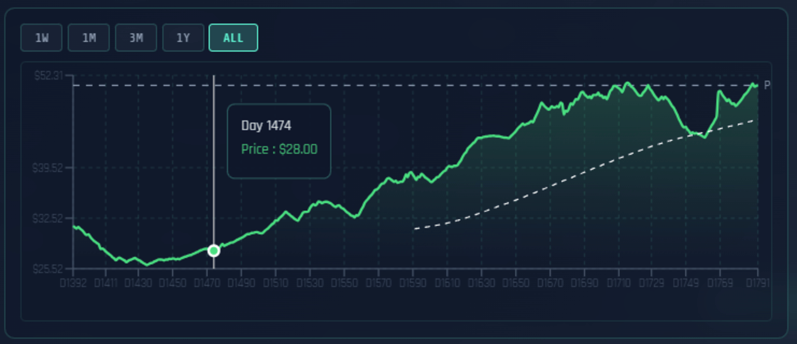Click the Price $28.00 tooltip text
797x344 pixels.
tap(279, 149)
